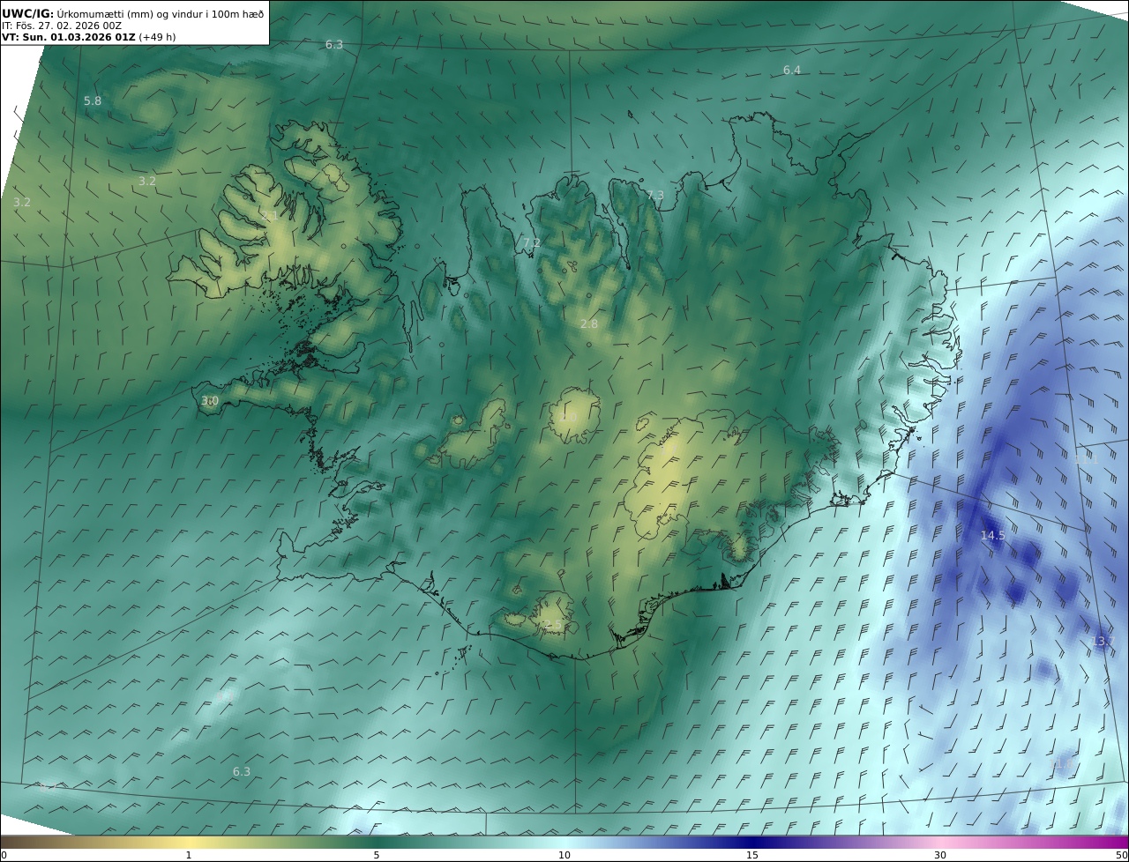This screenshot has height=862, width=1129.
Task: Click the '0' label on the colorbar
Action: click(x=4, y=855)
